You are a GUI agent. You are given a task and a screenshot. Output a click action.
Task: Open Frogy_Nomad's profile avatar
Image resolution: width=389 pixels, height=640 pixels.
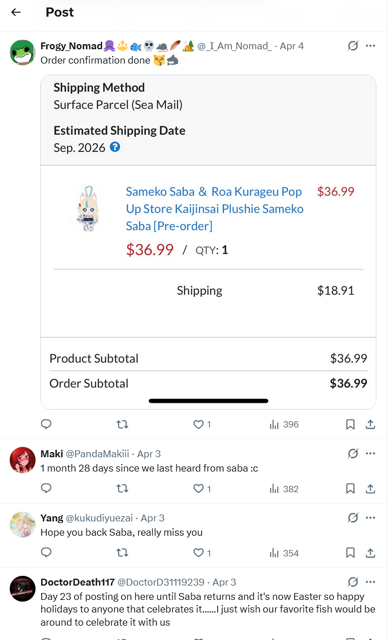pos(23,53)
